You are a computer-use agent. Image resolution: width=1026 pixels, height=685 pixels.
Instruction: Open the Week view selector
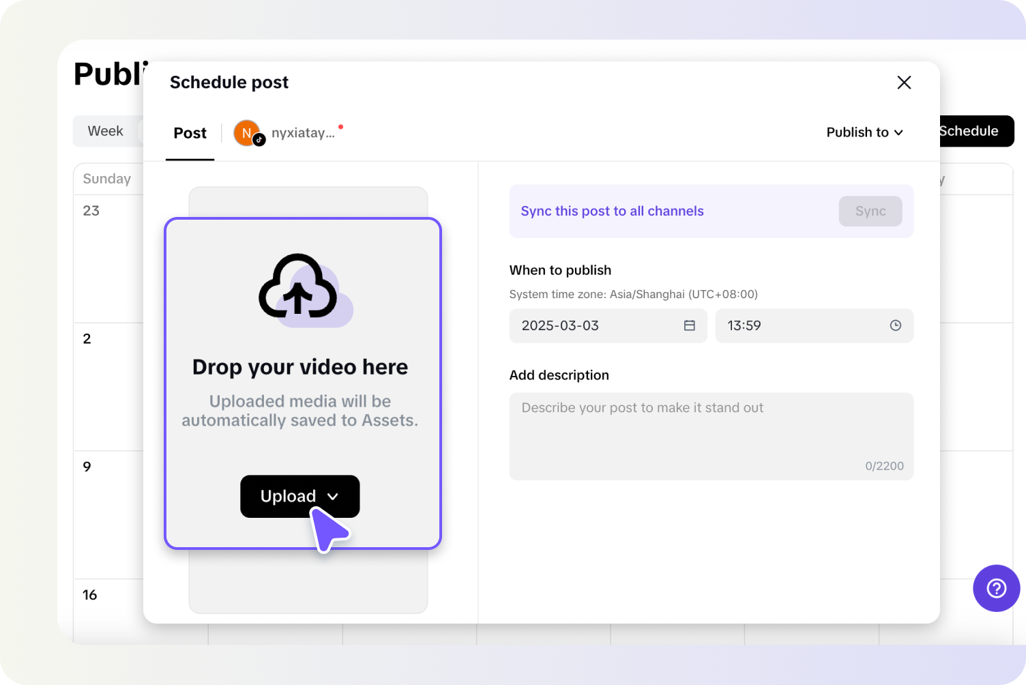tap(106, 130)
